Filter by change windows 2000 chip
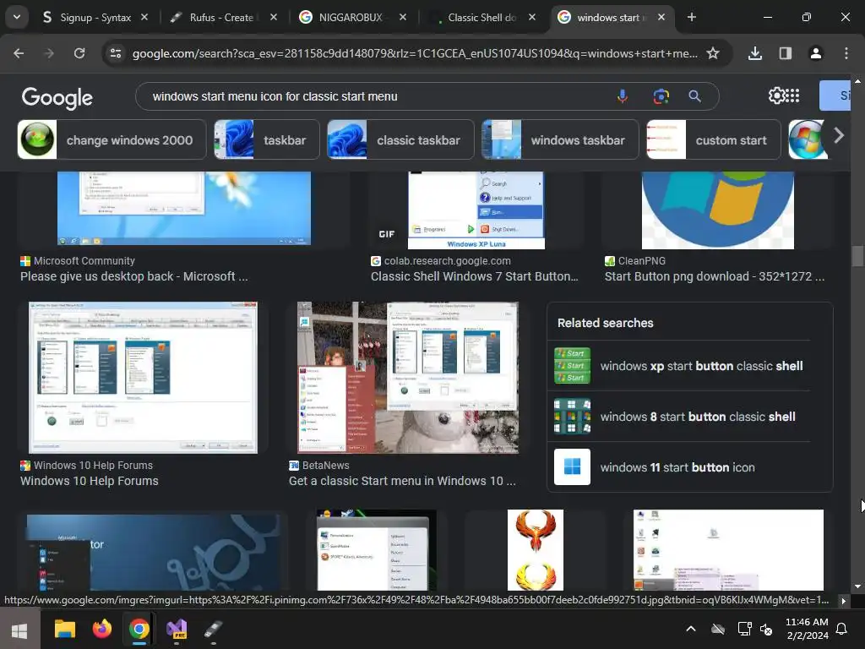Image resolution: width=865 pixels, height=649 pixels. (x=112, y=139)
